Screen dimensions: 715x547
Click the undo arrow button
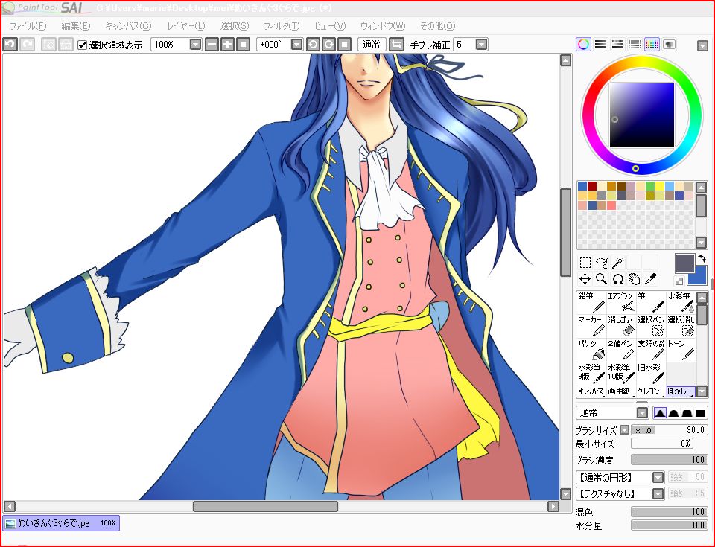10,44
